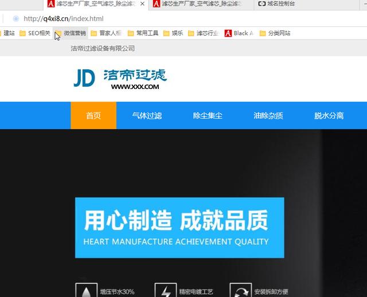Click the 脱水分离 navigation item
The image size is (367, 297).
click(x=329, y=115)
